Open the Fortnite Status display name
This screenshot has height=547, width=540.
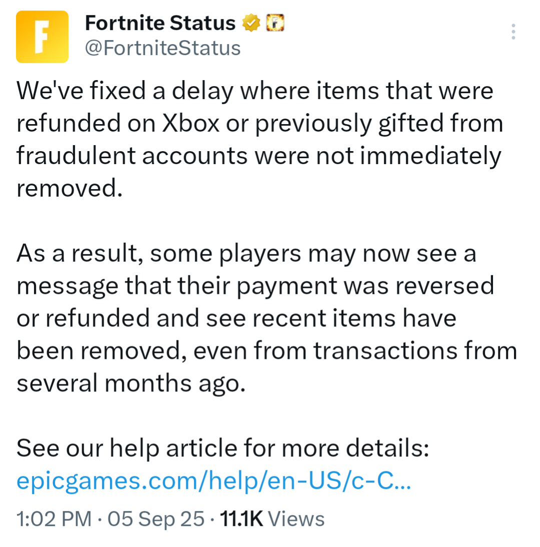point(160,23)
